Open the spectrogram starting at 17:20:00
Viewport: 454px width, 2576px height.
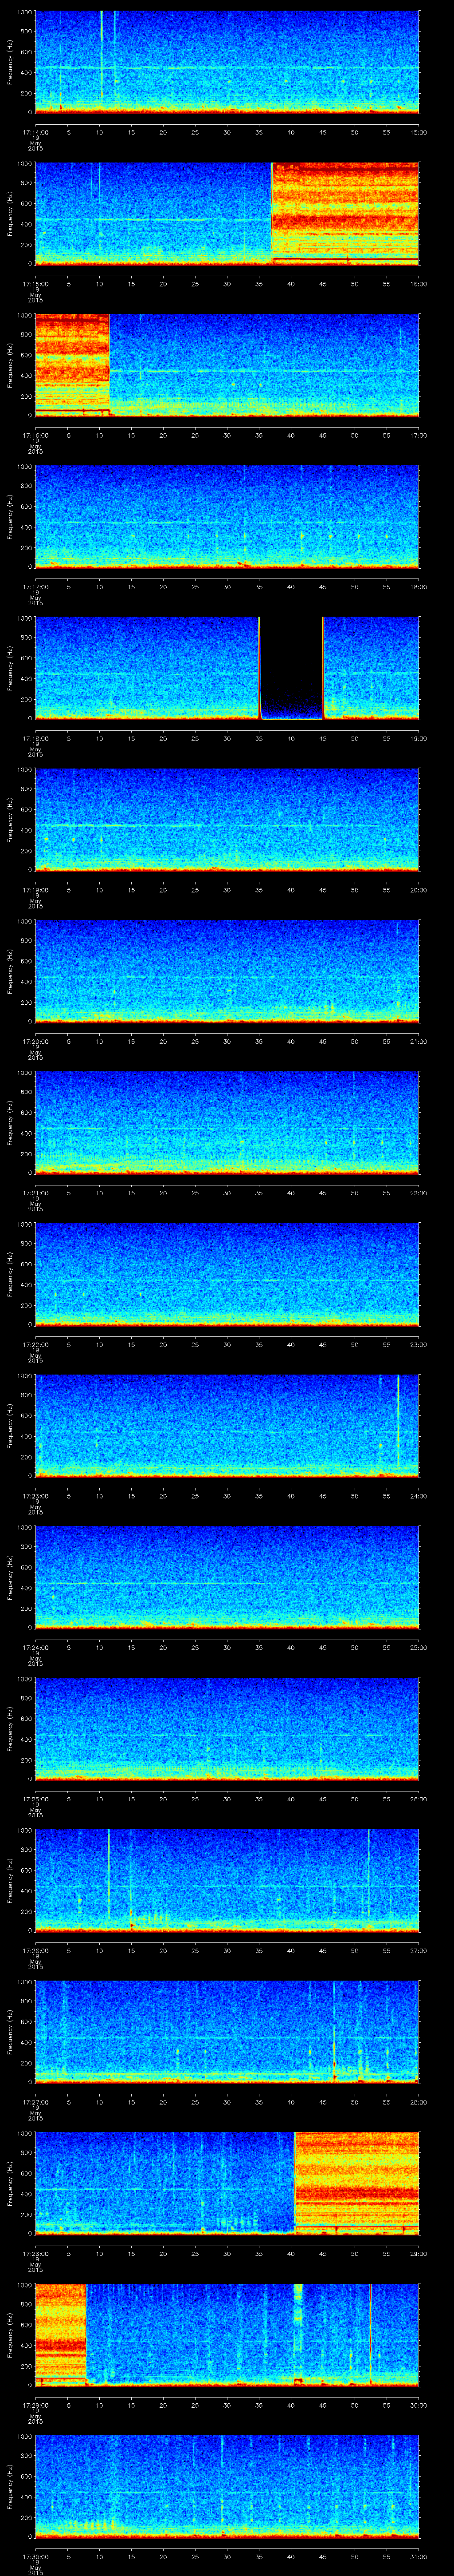coord(227,971)
